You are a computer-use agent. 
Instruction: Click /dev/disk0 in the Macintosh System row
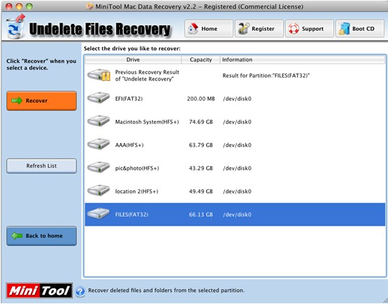point(237,122)
